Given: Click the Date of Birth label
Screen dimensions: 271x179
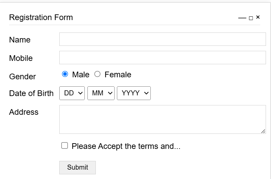Looking at the screenshot, I should pos(31,93).
